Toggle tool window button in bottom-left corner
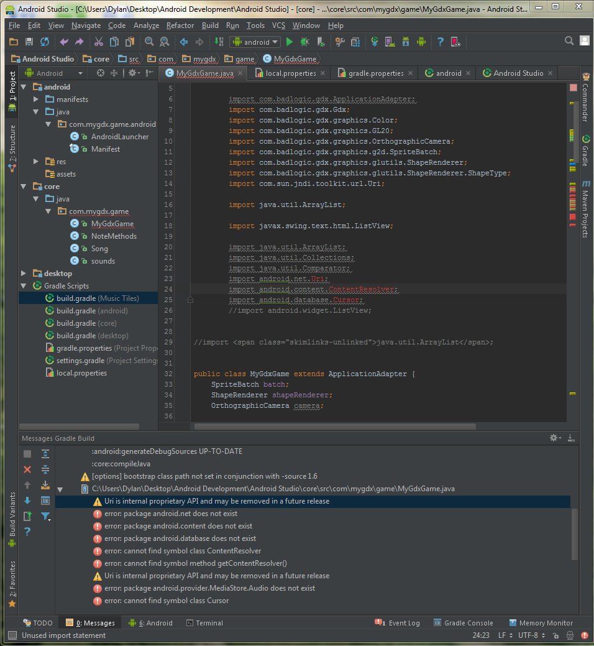Image resolution: width=594 pixels, height=646 pixels. 11,635
